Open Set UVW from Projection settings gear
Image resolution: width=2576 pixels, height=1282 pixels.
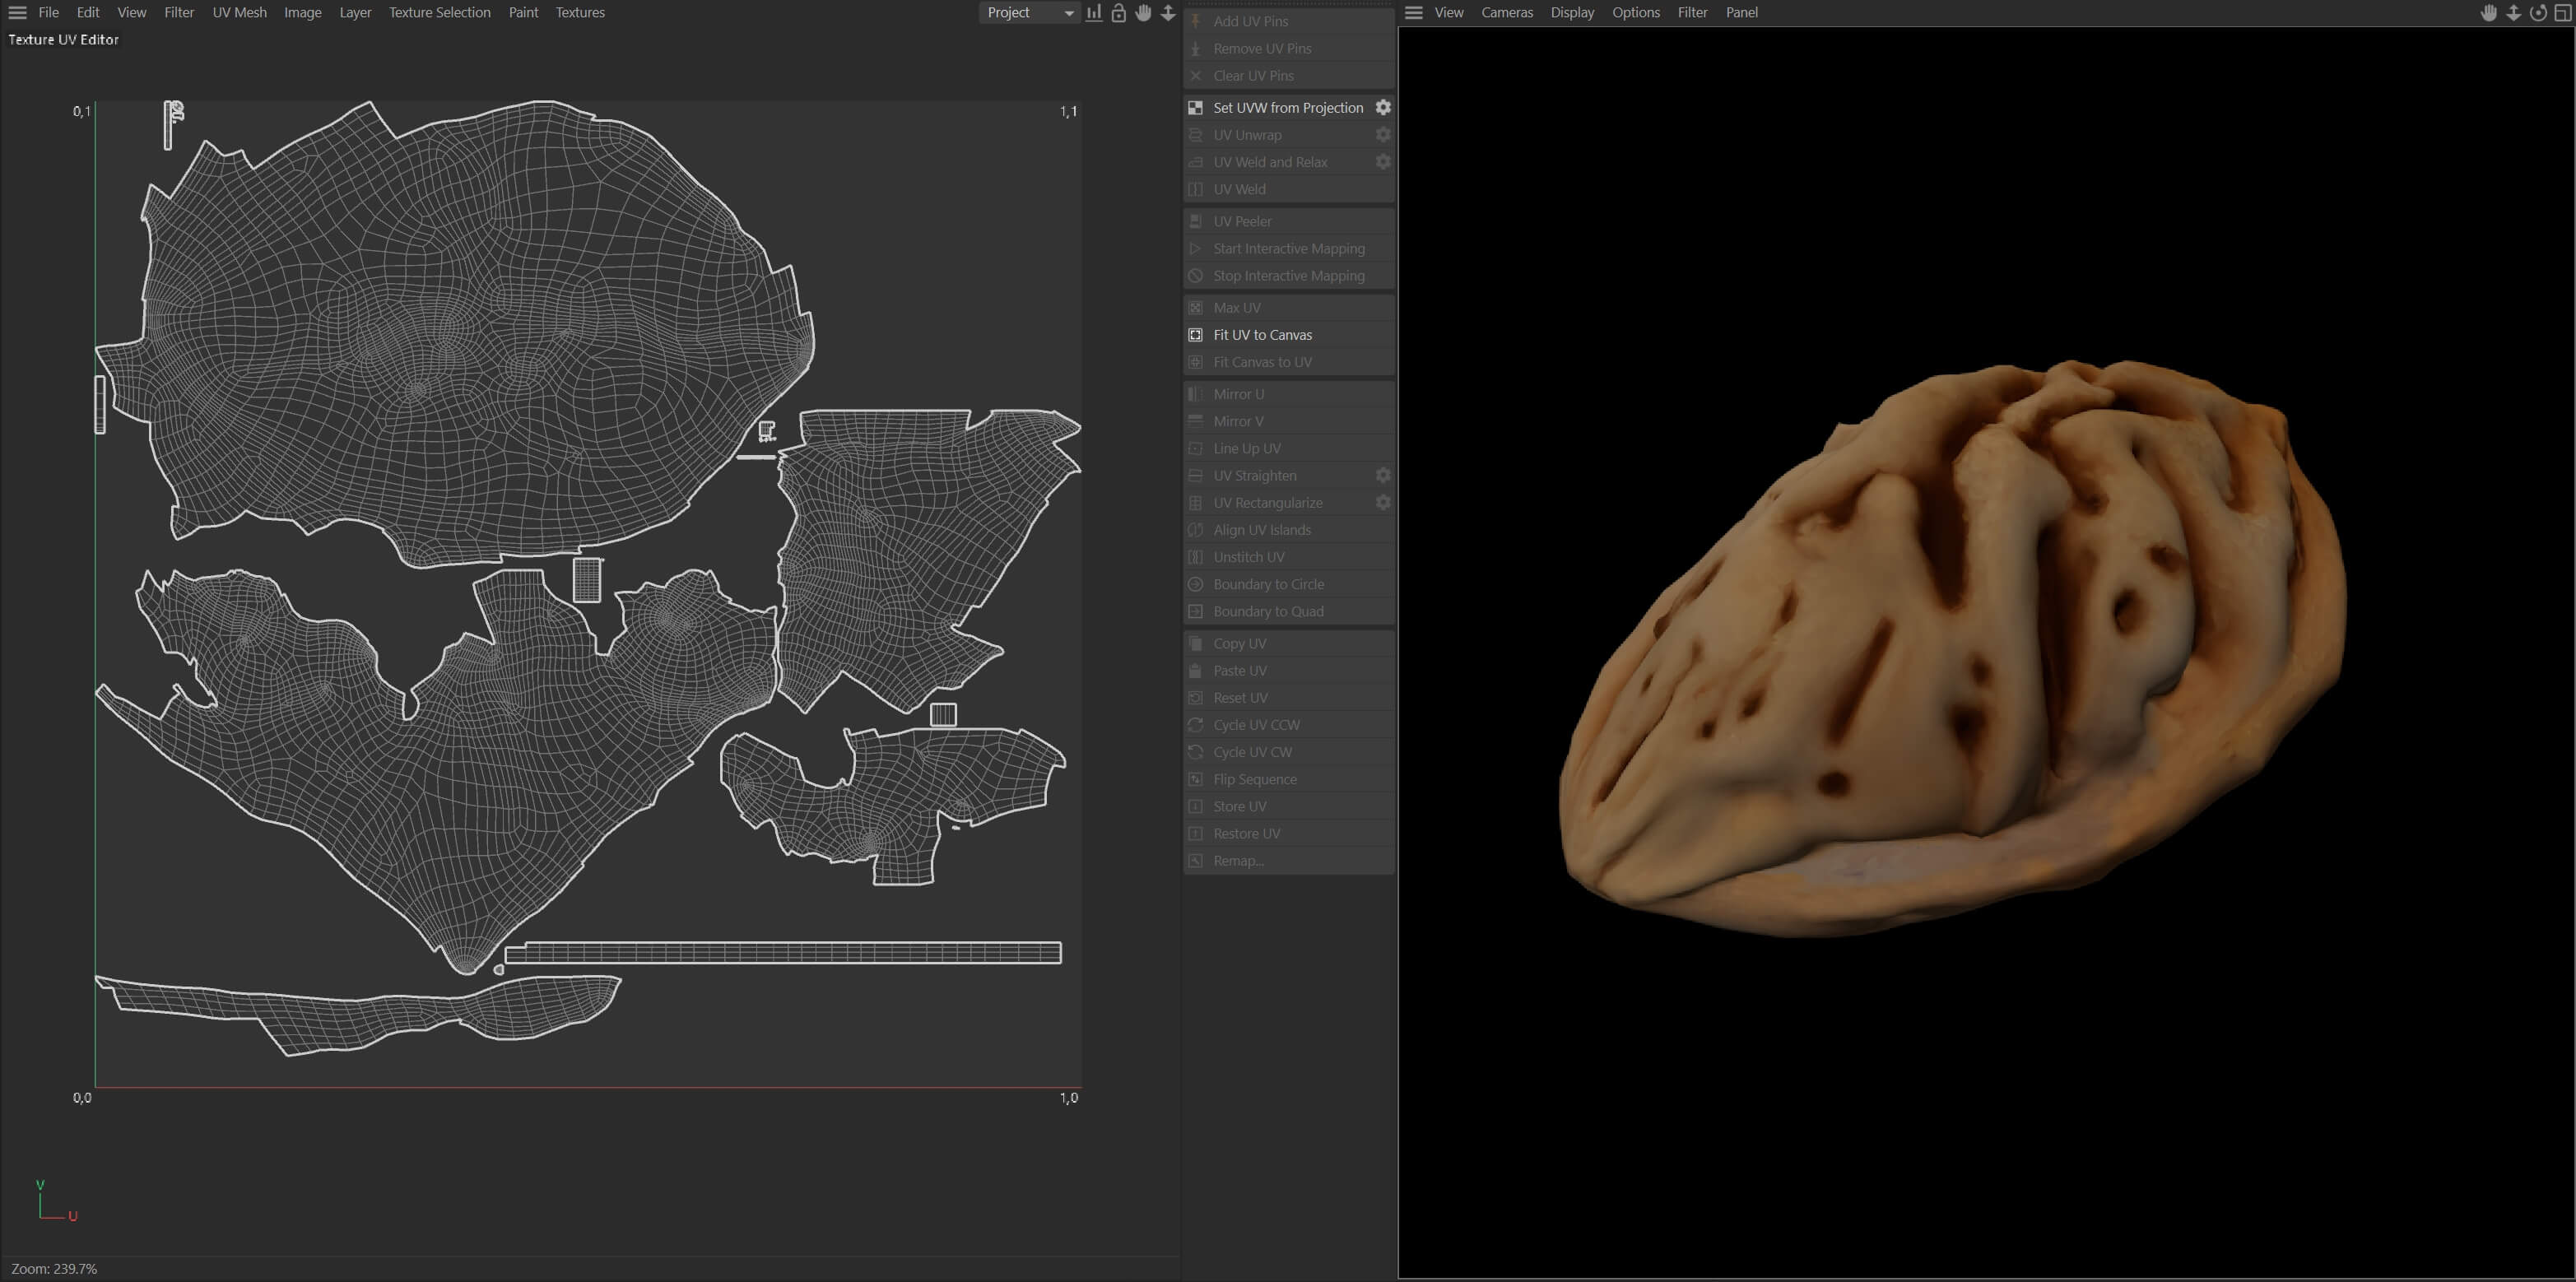[1383, 107]
